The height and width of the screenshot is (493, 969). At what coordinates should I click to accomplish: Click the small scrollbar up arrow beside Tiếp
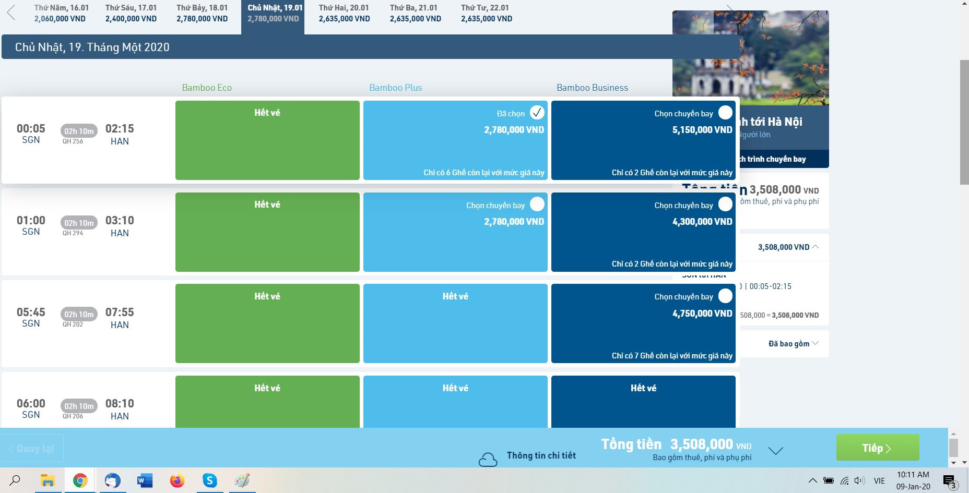[x=953, y=434]
